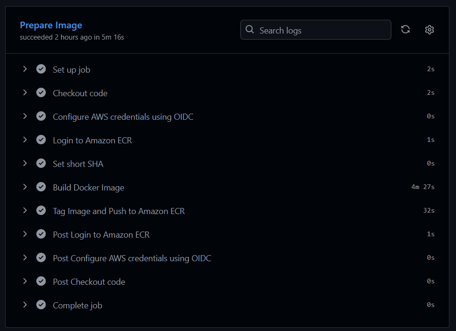
Task: Click success checkmark beside Build Docker Image
Action: [x=41, y=187]
